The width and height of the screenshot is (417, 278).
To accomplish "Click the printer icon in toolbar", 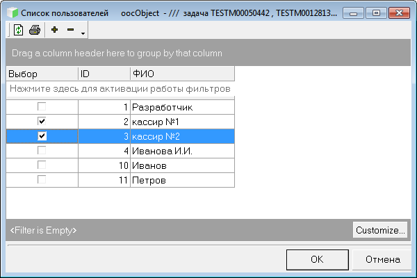I will (x=34, y=30).
